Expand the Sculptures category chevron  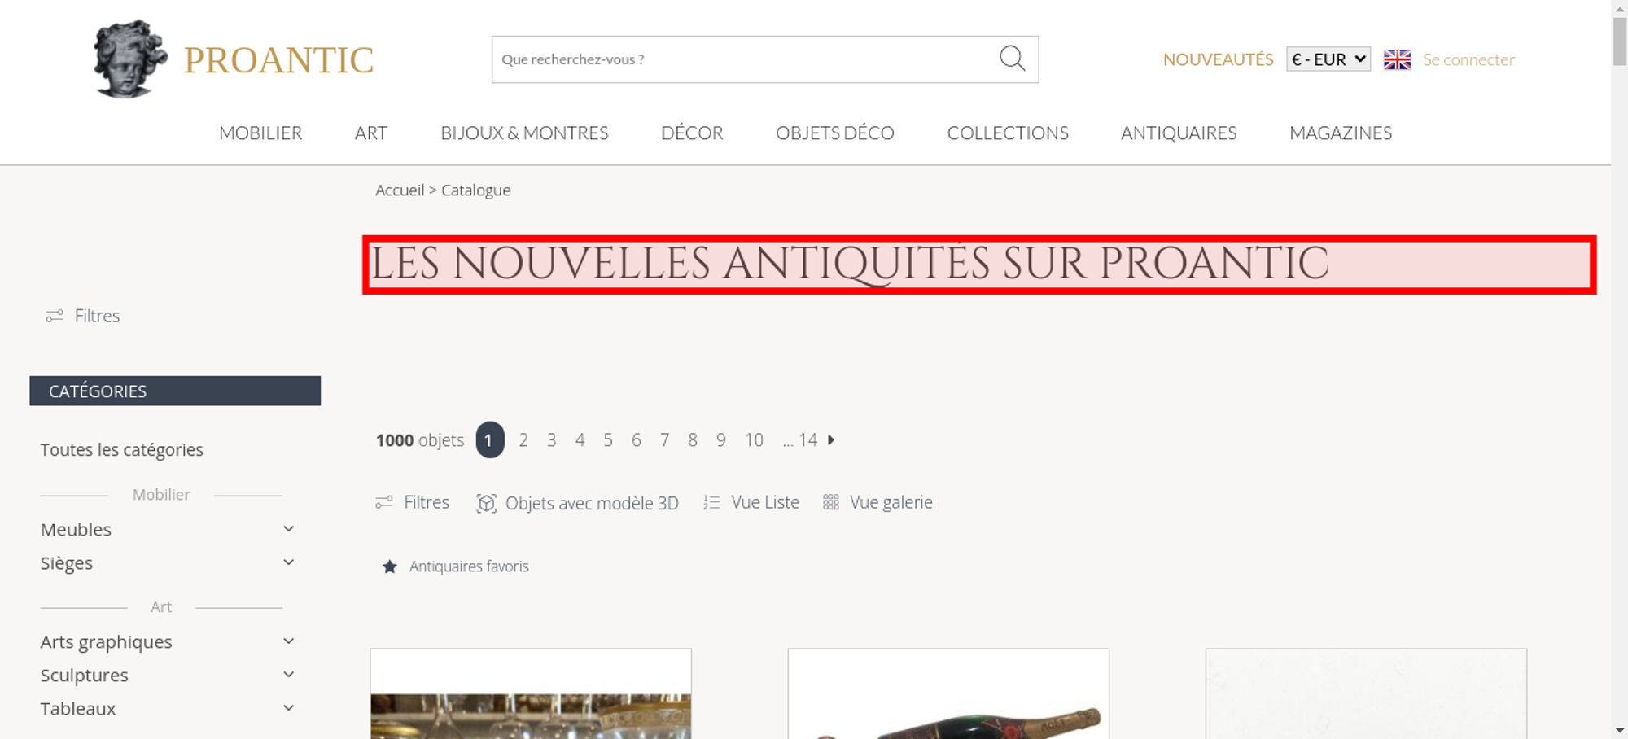click(x=289, y=675)
